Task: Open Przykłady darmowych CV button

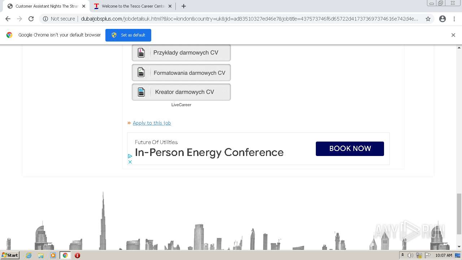Action: (181, 53)
